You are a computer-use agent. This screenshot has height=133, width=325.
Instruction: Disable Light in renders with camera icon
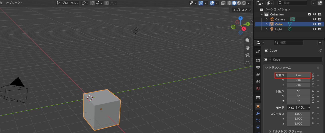click(x=319, y=29)
